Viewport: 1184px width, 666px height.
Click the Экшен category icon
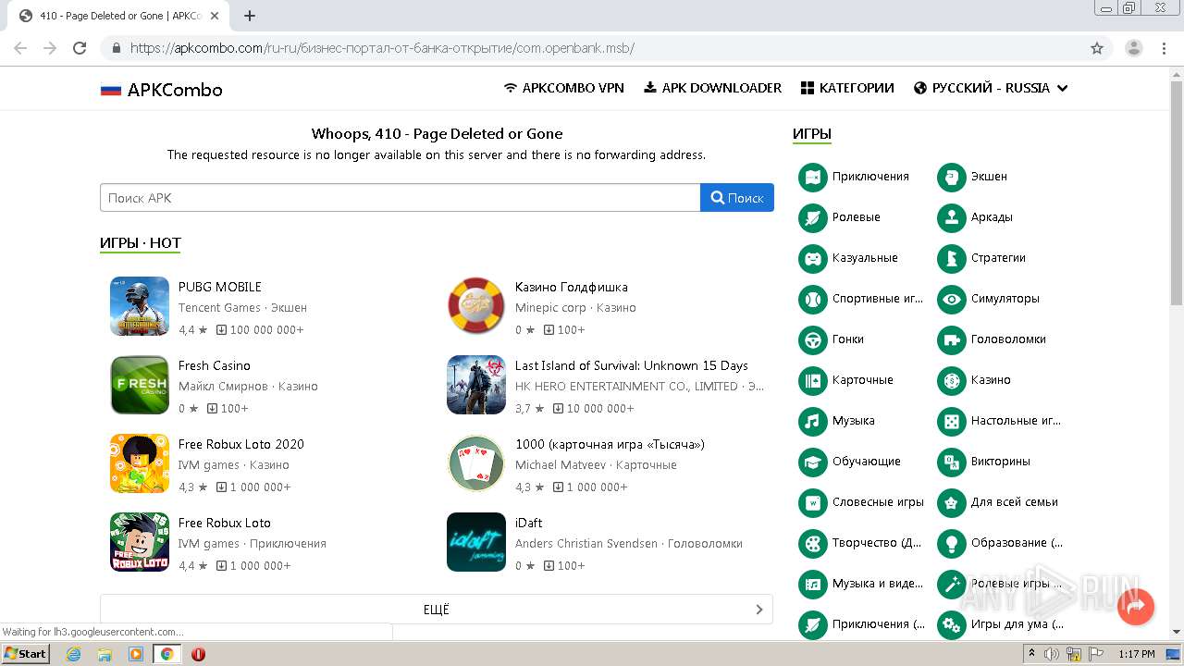tap(952, 177)
